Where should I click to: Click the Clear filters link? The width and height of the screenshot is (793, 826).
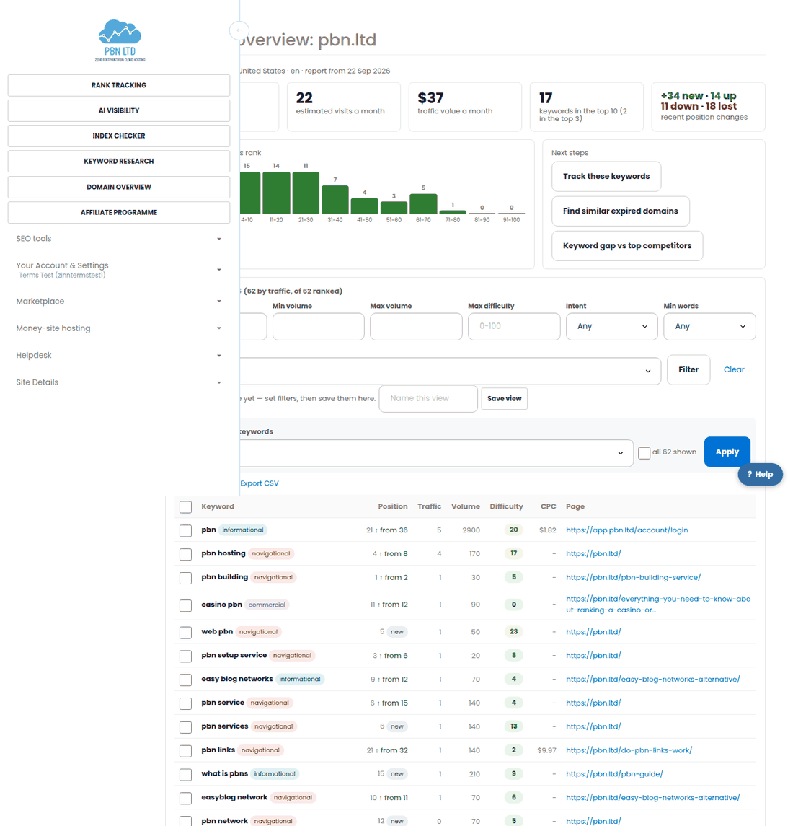click(733, 370)
